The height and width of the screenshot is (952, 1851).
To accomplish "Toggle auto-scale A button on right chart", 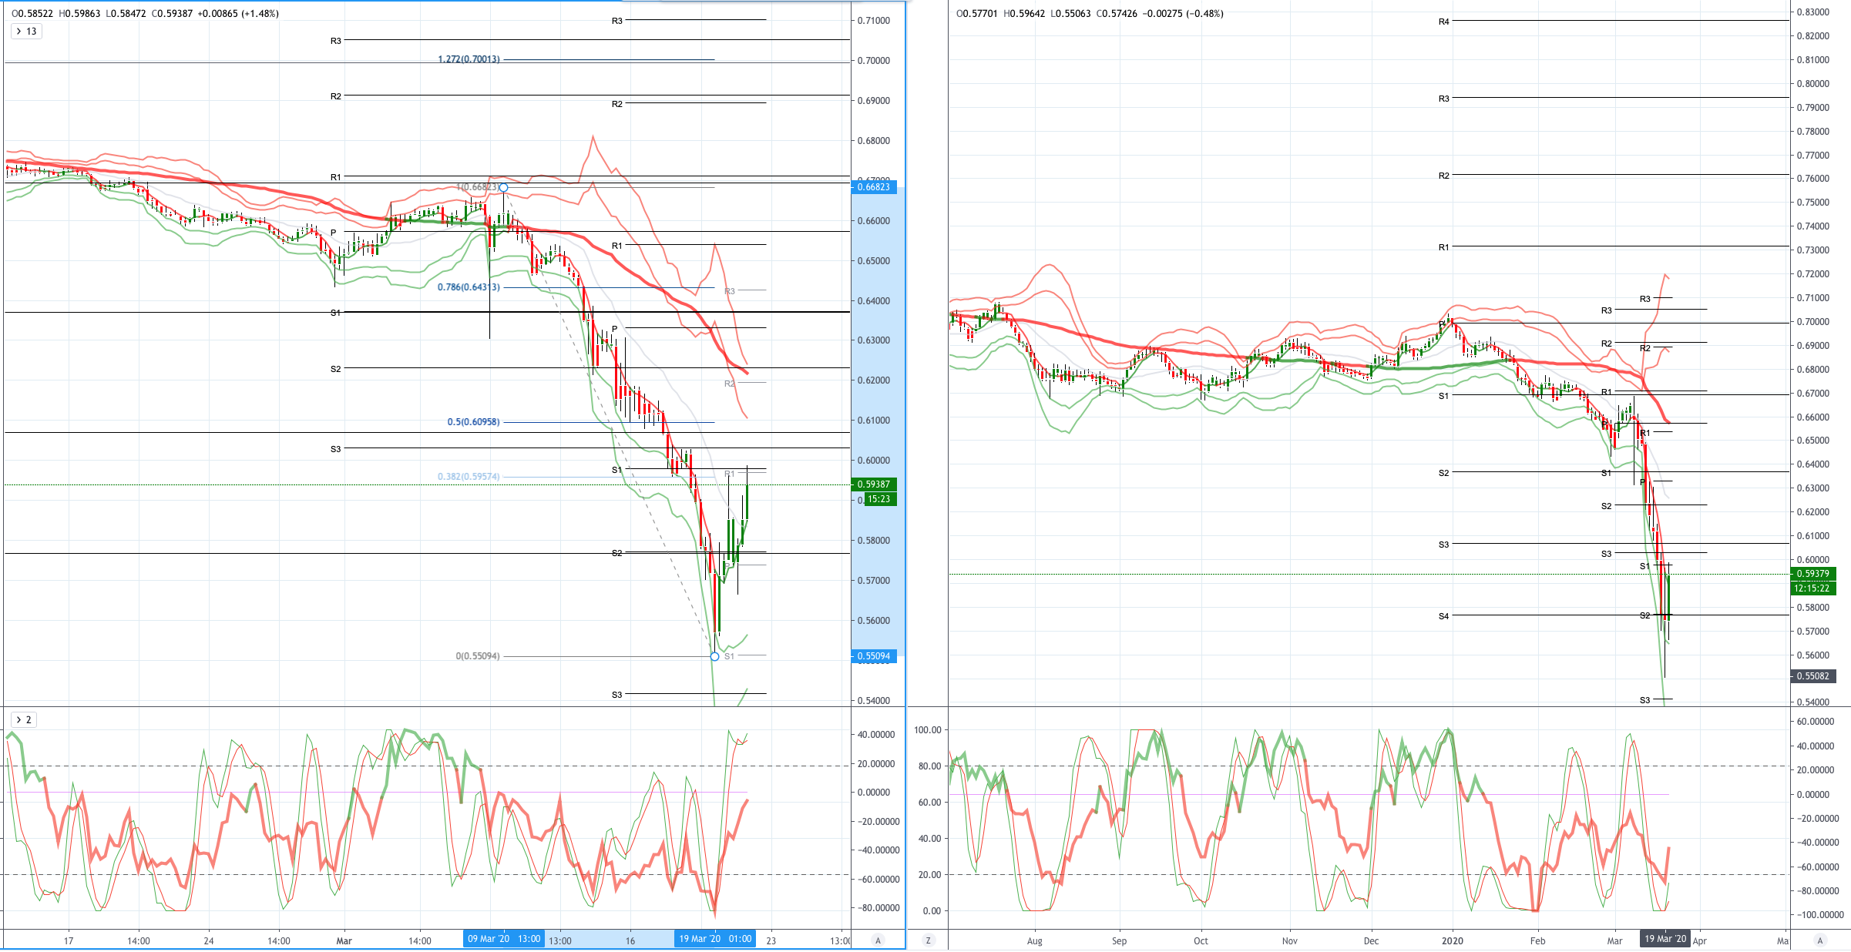I will click(1820, 940).
